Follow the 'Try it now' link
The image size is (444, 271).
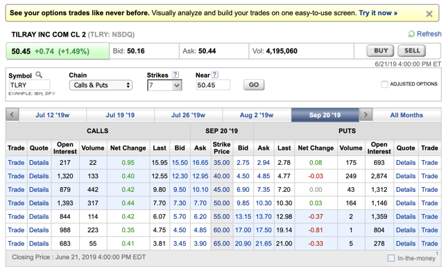[378, 13]
